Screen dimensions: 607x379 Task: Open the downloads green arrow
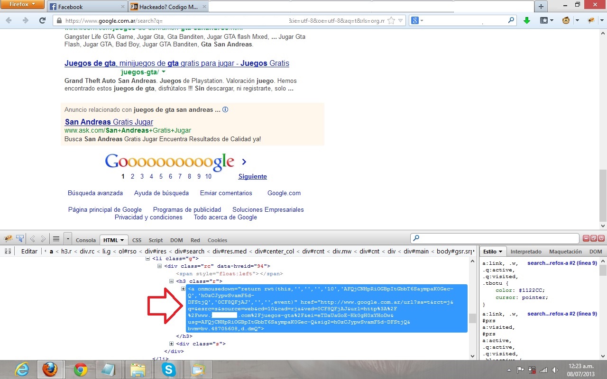pyautogui.click(x=526, y=20)
